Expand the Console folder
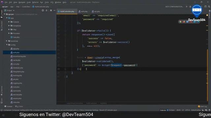This screenshot has width=211, height=118. click(9, 22)
